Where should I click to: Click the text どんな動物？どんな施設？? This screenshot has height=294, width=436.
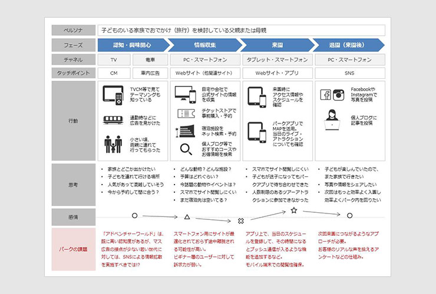206,169
